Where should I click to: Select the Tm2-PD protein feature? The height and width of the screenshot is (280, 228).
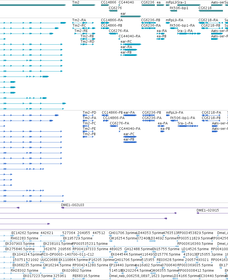pos(88,115)
